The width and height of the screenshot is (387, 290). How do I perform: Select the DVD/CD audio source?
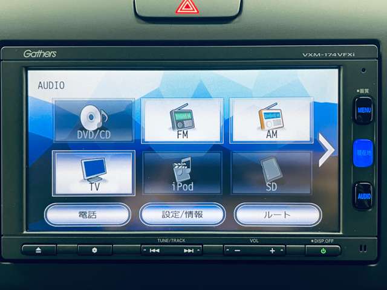click(x=94, y=121)
